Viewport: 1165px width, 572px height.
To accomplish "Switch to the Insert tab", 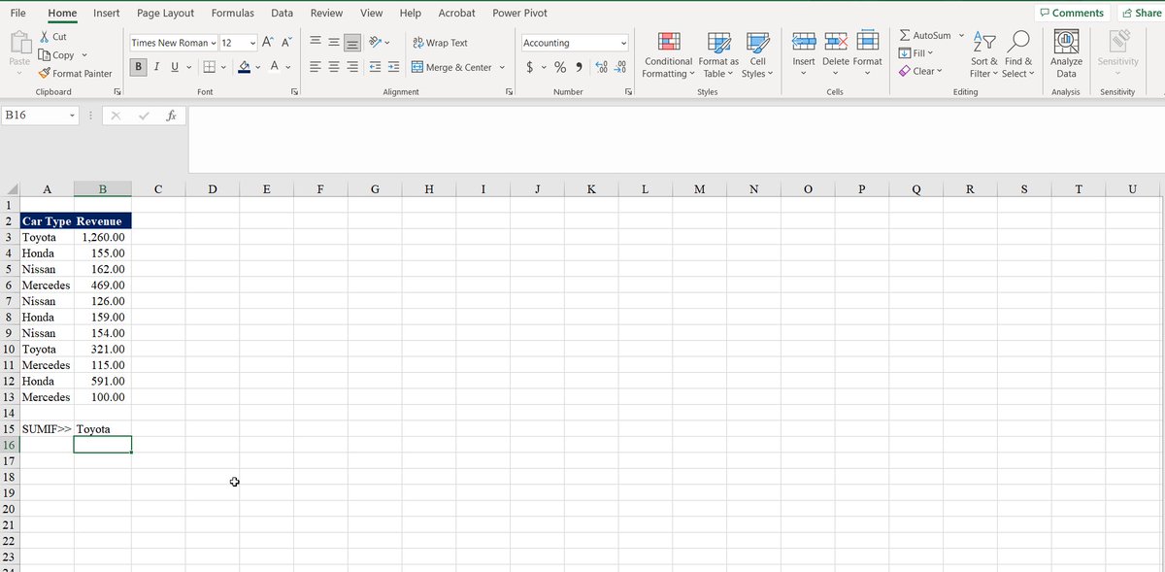I will [107, 13].
